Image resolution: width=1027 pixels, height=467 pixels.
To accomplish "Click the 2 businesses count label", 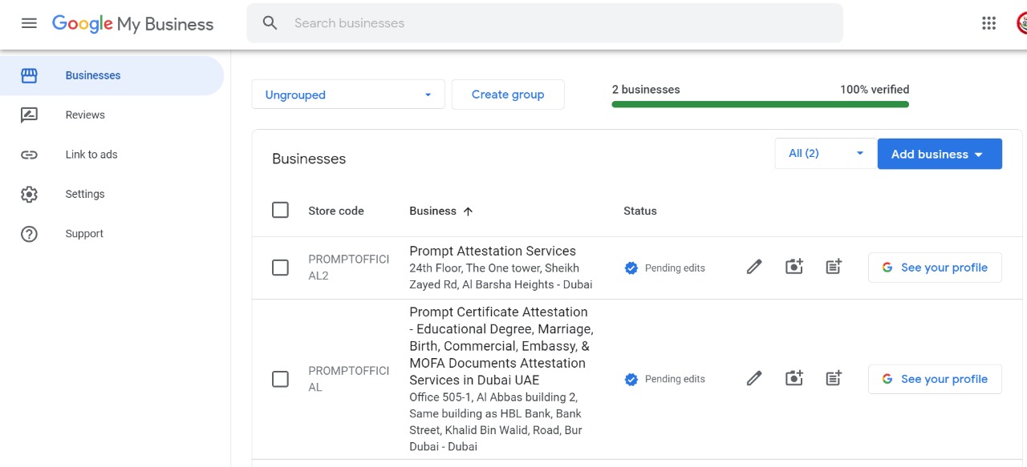I will pyautogui.click(x=646, y=90).
